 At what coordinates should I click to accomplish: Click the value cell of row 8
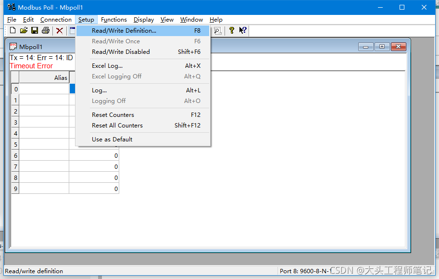[x=94, y=178]
